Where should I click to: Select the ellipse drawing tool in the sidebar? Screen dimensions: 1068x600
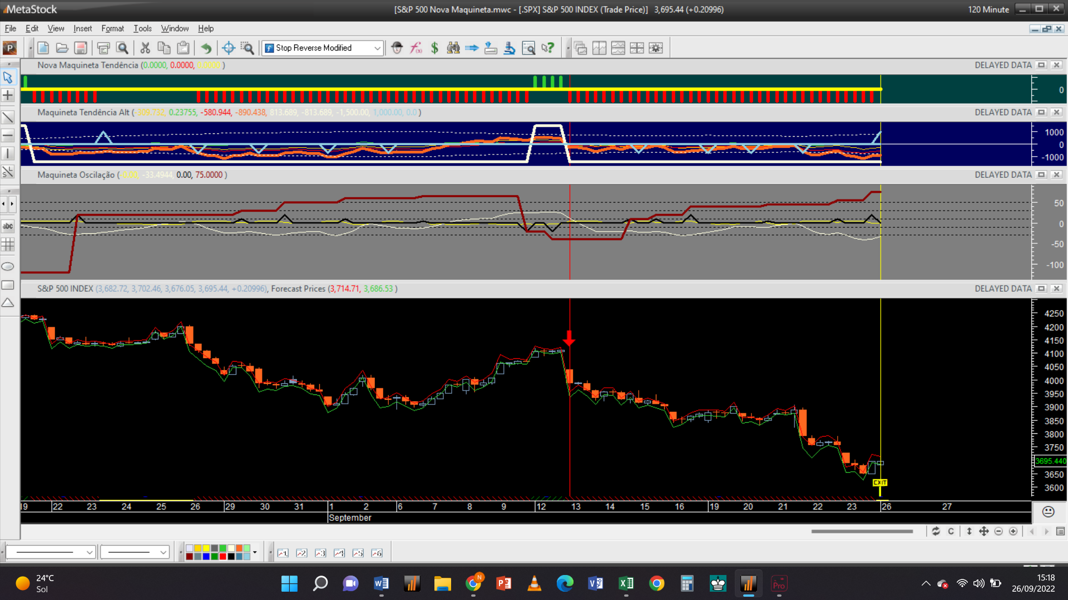pos(8,267)
